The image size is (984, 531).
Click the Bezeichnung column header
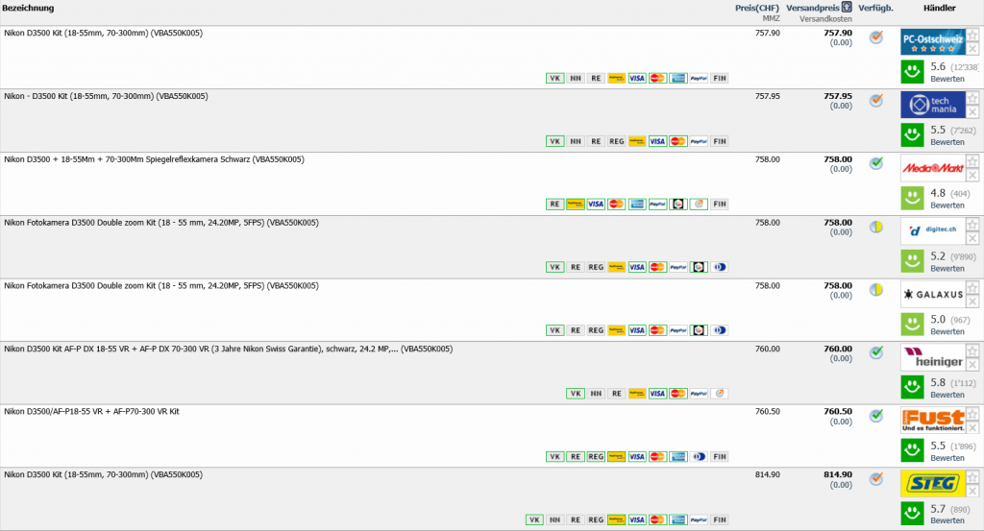pos(28,8)
